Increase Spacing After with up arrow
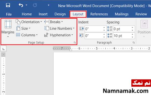Screen dimensions: 151x95 [x=132, y=34]
